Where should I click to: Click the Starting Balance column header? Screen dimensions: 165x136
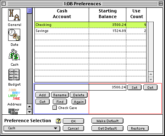point(108,15)
